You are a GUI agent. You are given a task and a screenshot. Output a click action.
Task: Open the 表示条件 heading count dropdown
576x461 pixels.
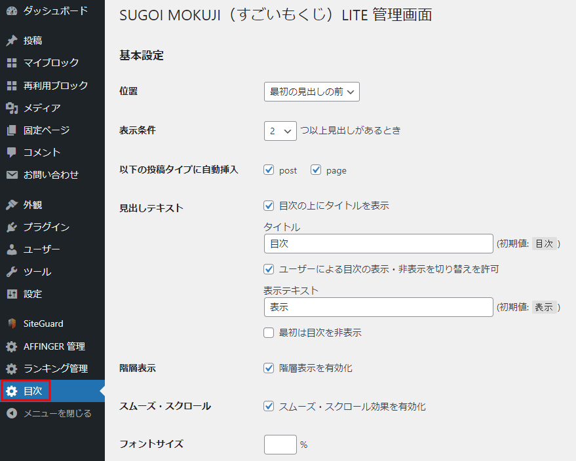tap(280, 131)
